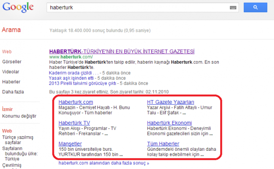The width and height of the screenshot is (274, 169).
Task: Click haberturk.com alanından daha fazla sonuç
Action: click(x=104, y=163)
